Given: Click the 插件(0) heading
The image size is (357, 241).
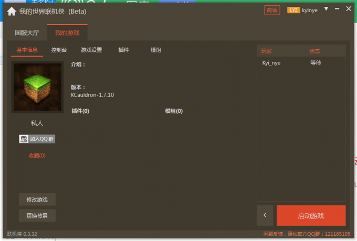Looking at the screenshot, I should (80, 111).
